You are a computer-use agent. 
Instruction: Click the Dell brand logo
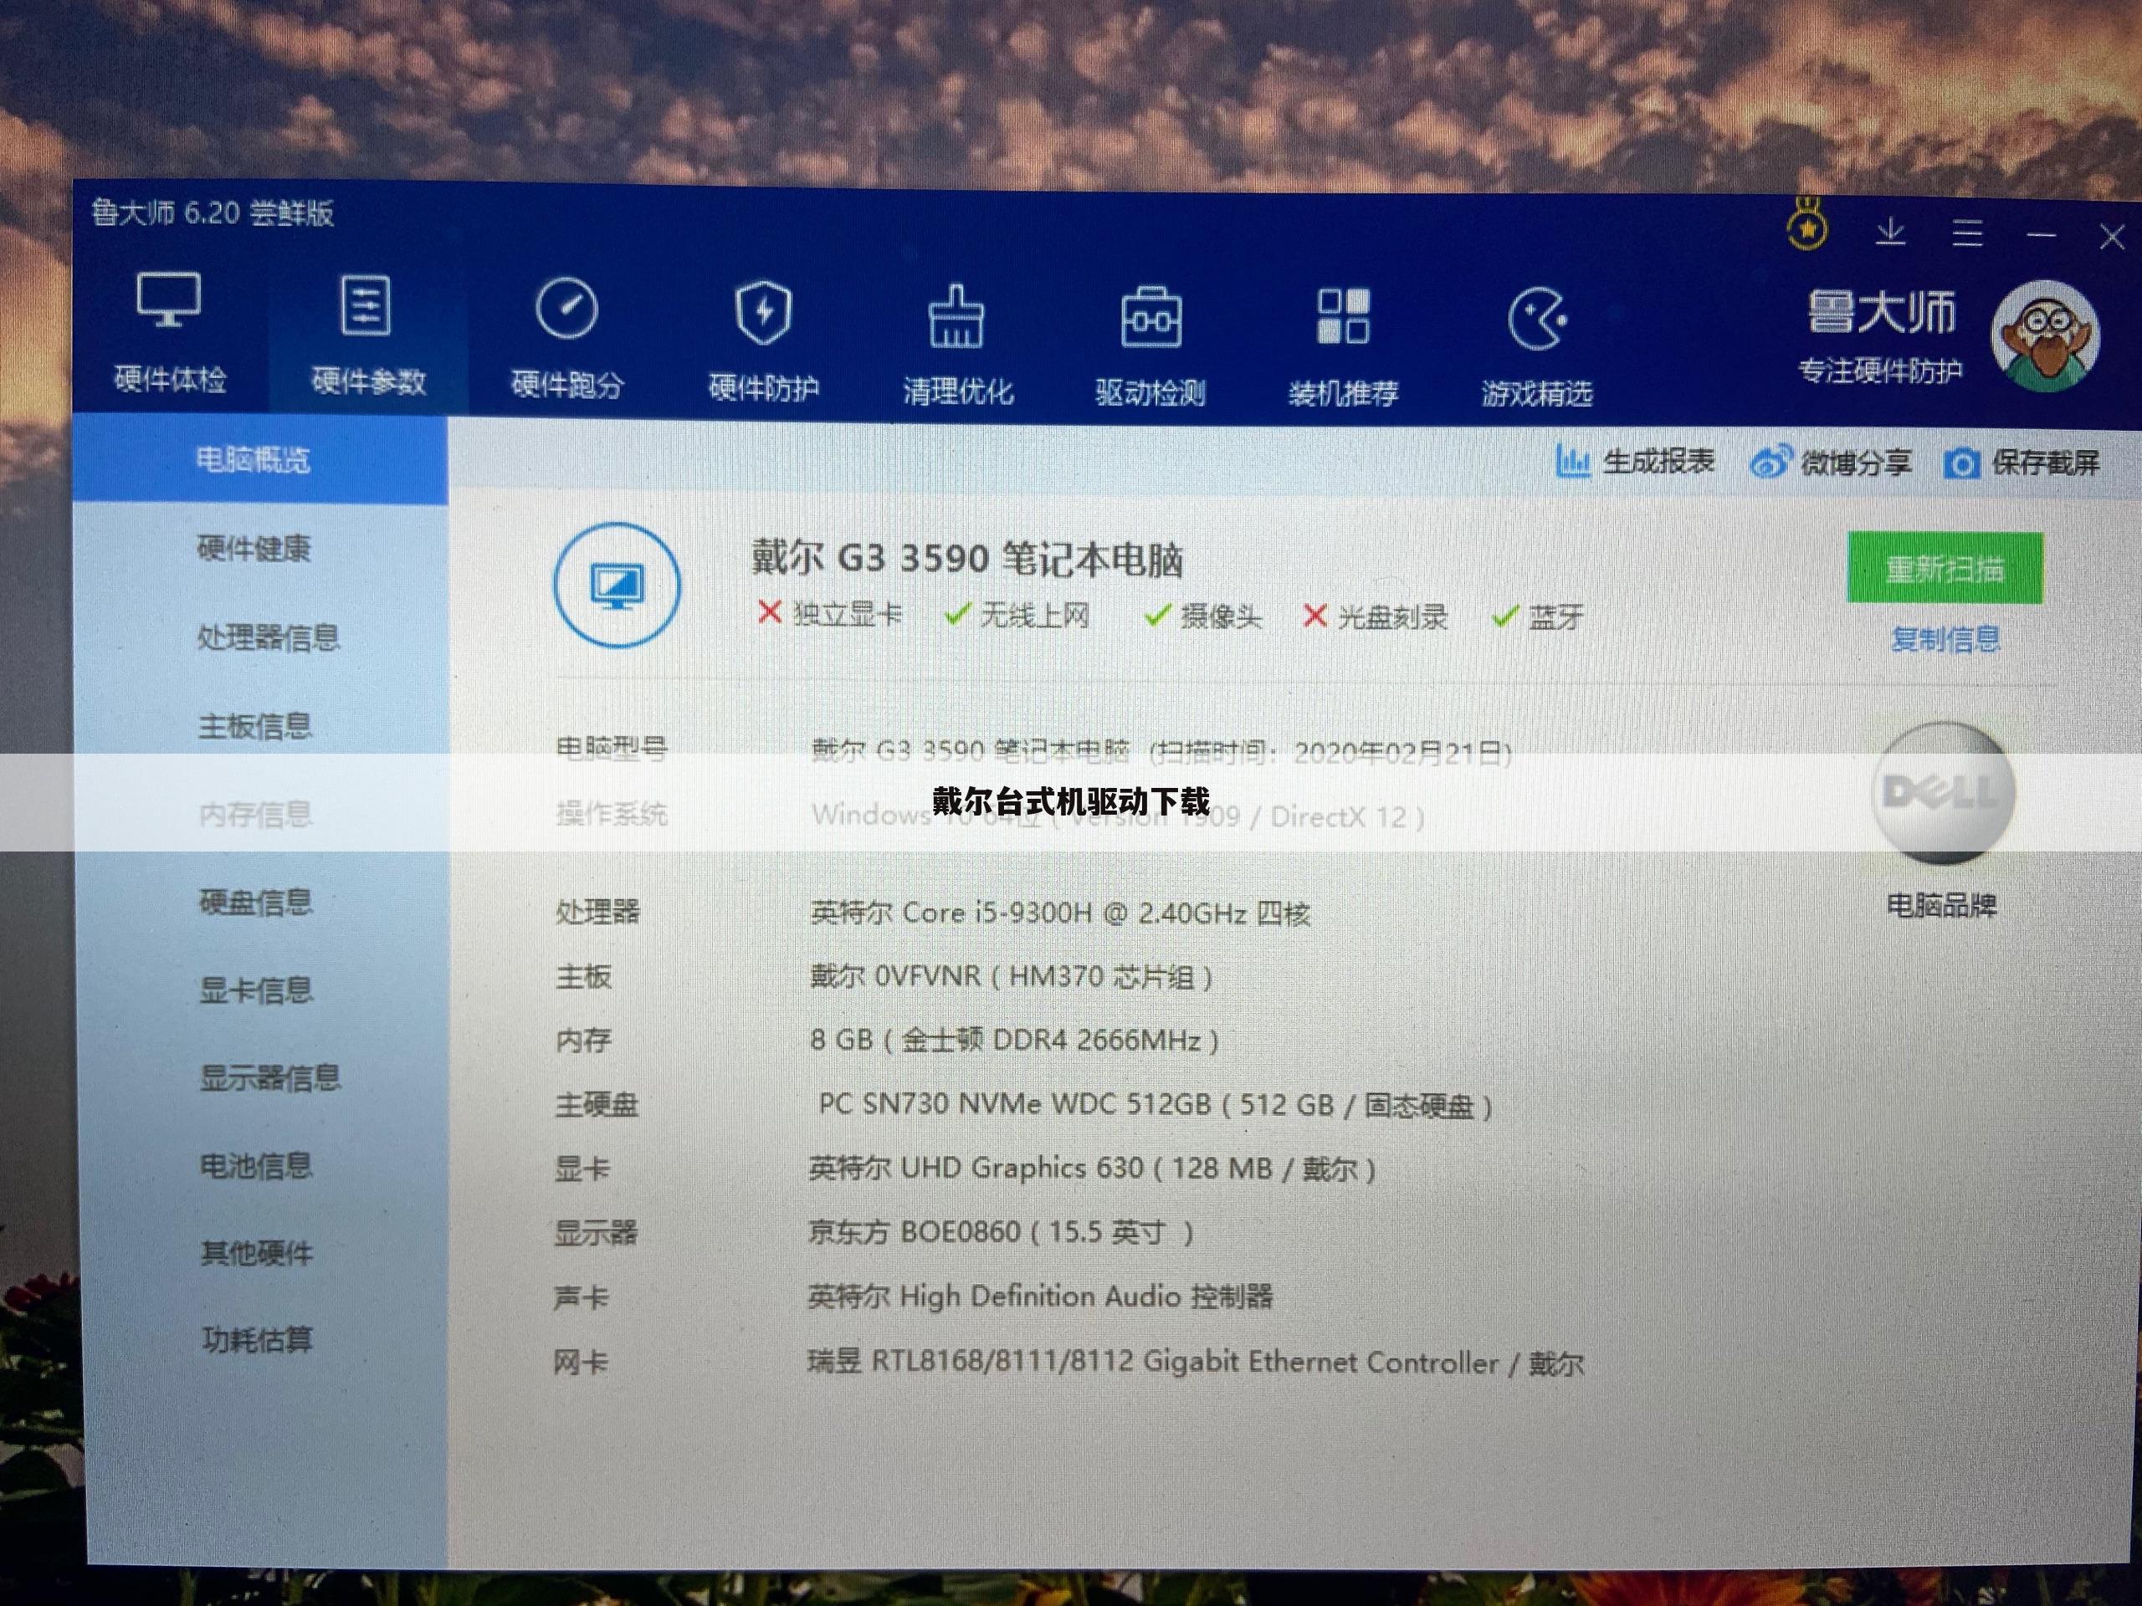click(x=1943, y=793)
